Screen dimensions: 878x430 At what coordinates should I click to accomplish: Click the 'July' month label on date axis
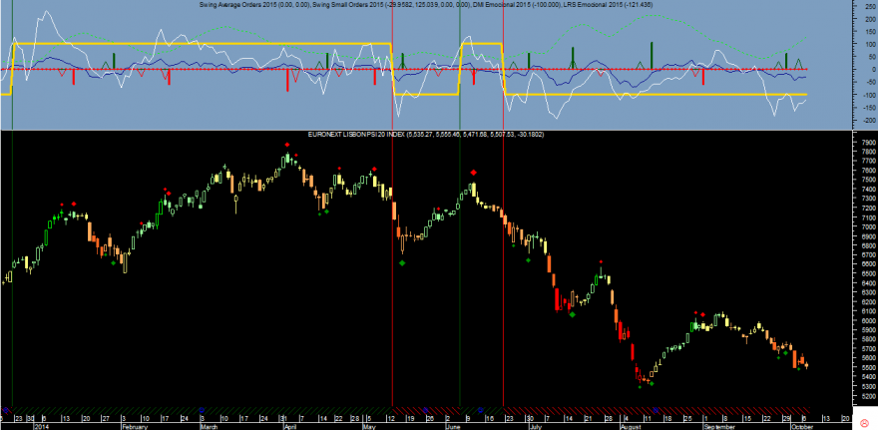pos(535,427)
